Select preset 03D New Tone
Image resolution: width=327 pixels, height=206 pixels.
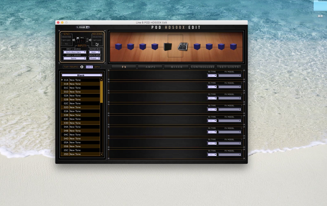(x=80, y=123)
